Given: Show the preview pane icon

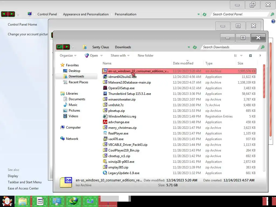Looking at the screenshot, I should click(250, 56).
